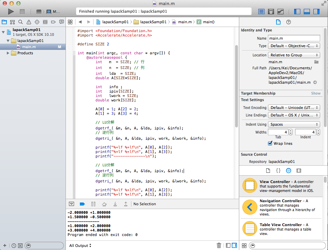The height and width of the screenshot is (250, 328).
Task: Show the Code Snippet library
Action: click(x=278, y=170)
